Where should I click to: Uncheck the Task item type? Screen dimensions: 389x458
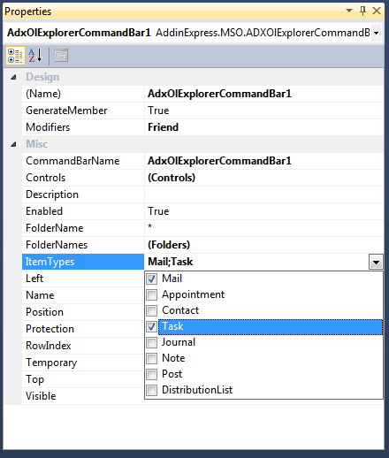click(152, 326)
